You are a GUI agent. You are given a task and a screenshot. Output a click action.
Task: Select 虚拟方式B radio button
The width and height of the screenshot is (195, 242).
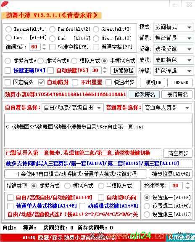pos(40,61)
